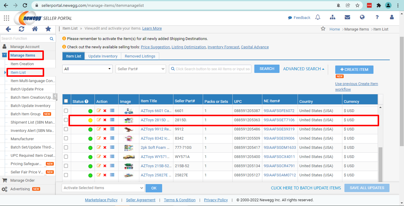This screenshot has width=404, height=206.
Task: Click the notification bell icon
Action: click(318, 17)
